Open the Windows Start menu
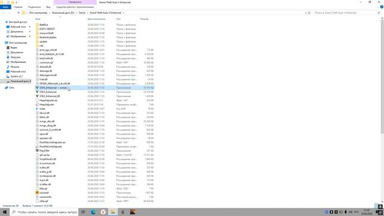 tap(5, 212)
